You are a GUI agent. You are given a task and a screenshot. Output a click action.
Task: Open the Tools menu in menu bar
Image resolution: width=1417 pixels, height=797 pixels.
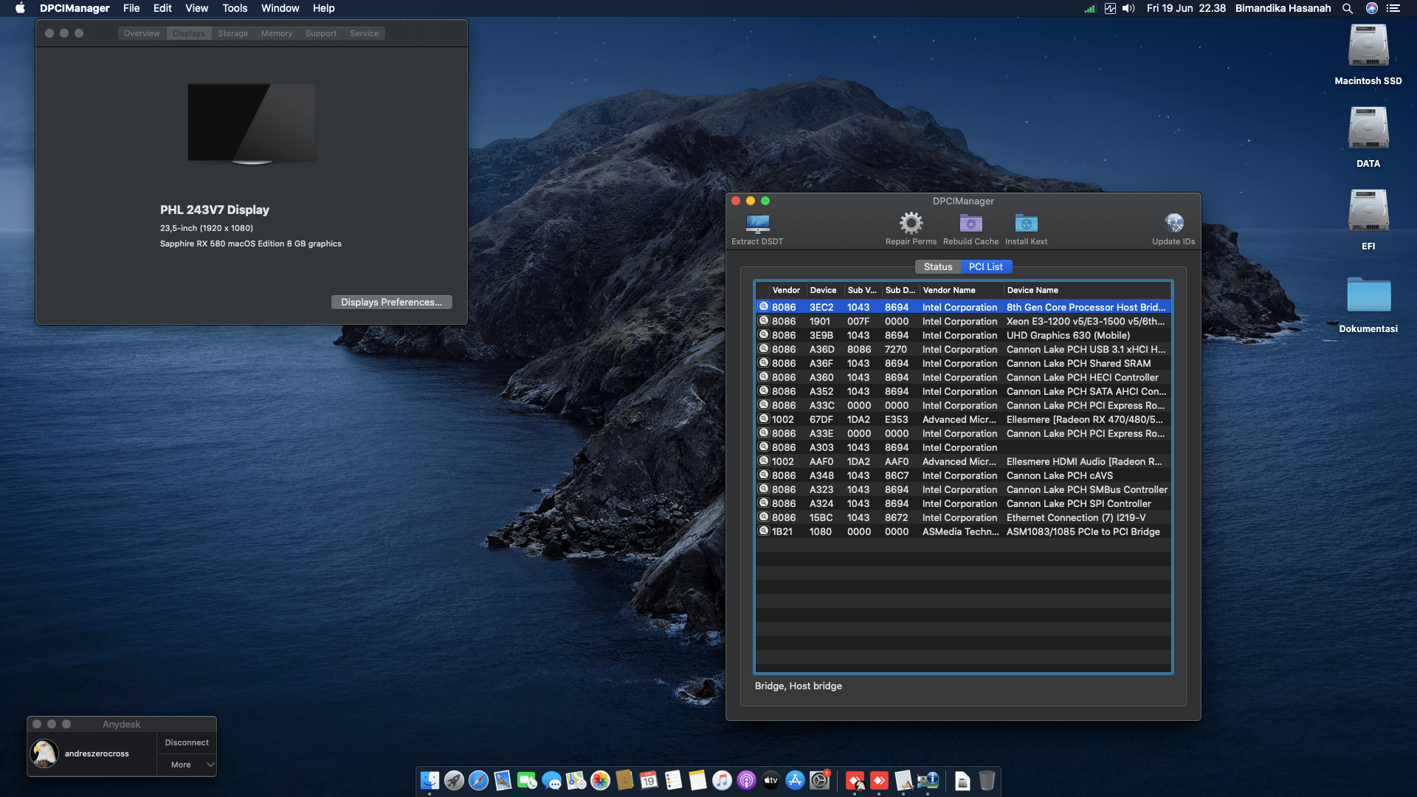[235, 8]
